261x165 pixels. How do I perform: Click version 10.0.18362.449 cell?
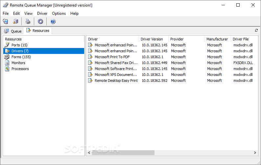click(x=154, y=63)
